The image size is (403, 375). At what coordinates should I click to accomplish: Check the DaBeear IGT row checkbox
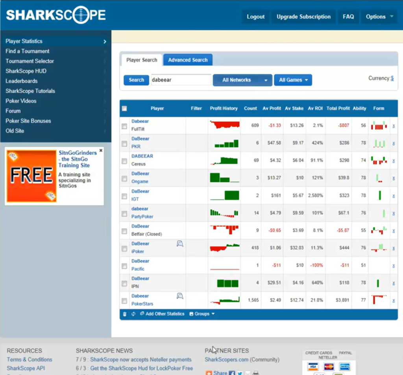coord(124,196)
